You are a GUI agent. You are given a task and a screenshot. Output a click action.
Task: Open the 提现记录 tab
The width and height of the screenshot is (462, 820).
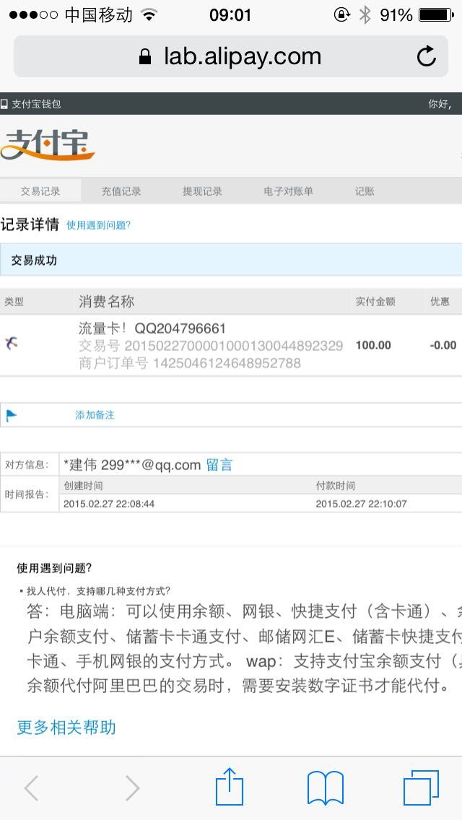[202, 191]
